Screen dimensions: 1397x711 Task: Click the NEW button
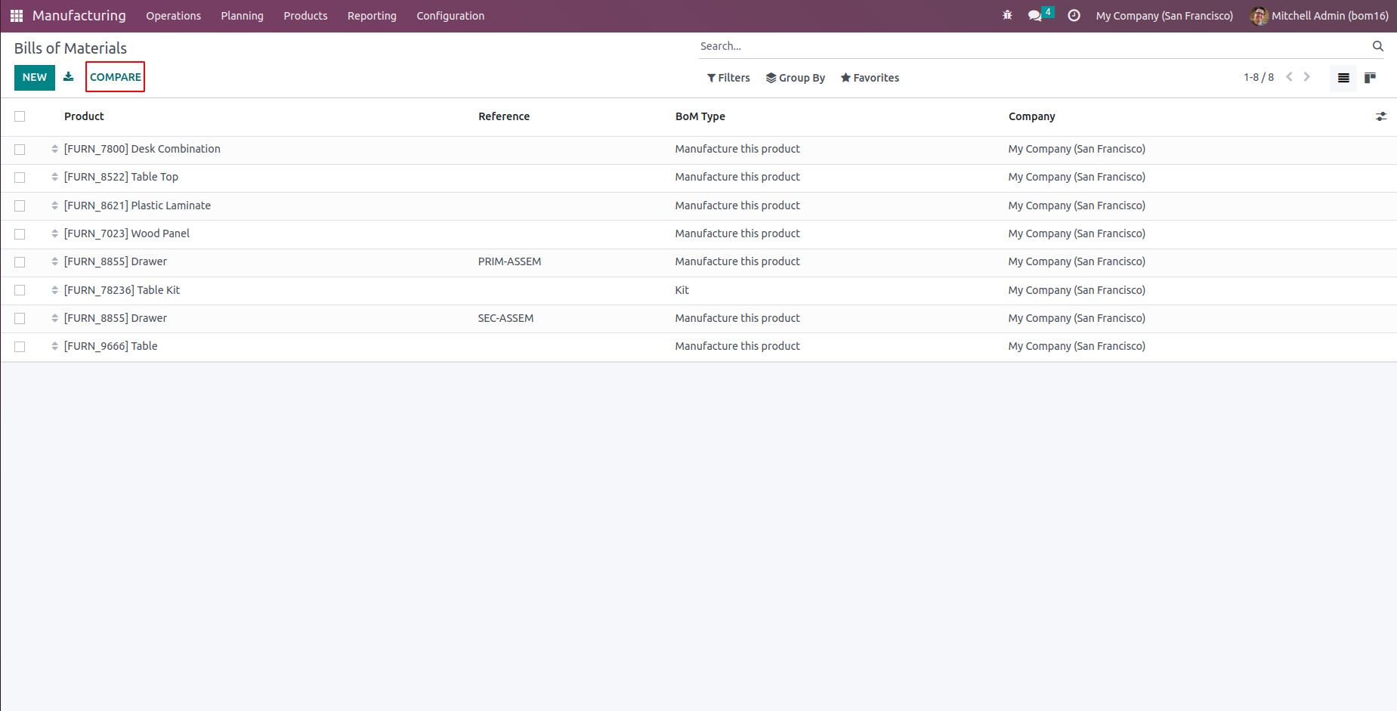click(35, 77)
